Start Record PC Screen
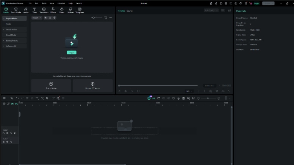 [x=92, y=86]
